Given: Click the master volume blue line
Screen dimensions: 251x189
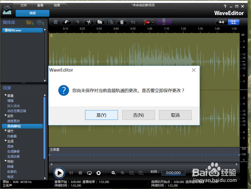Looking at the screenshot, I should (144, 155).
